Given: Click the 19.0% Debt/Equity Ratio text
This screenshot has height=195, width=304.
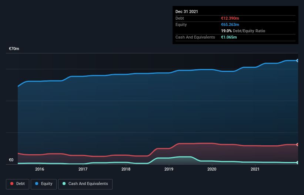Looking at the screenshot, I should (243, 31).
